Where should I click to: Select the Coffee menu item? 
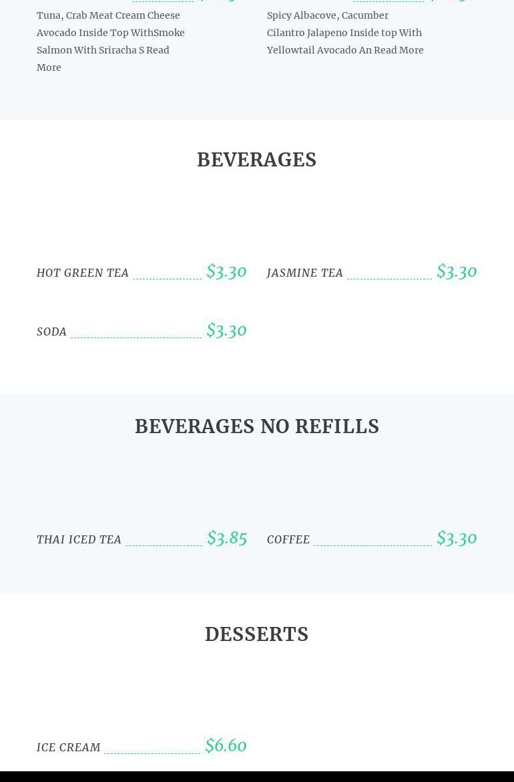[288, 539]
